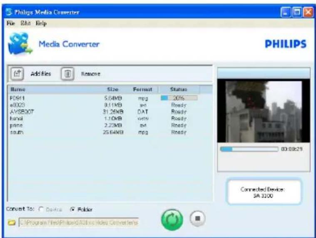Image resolution: width=316 pixels, height=238 pixels.
Task: Start conversion with the green convert button
Action: coord(172,220)
